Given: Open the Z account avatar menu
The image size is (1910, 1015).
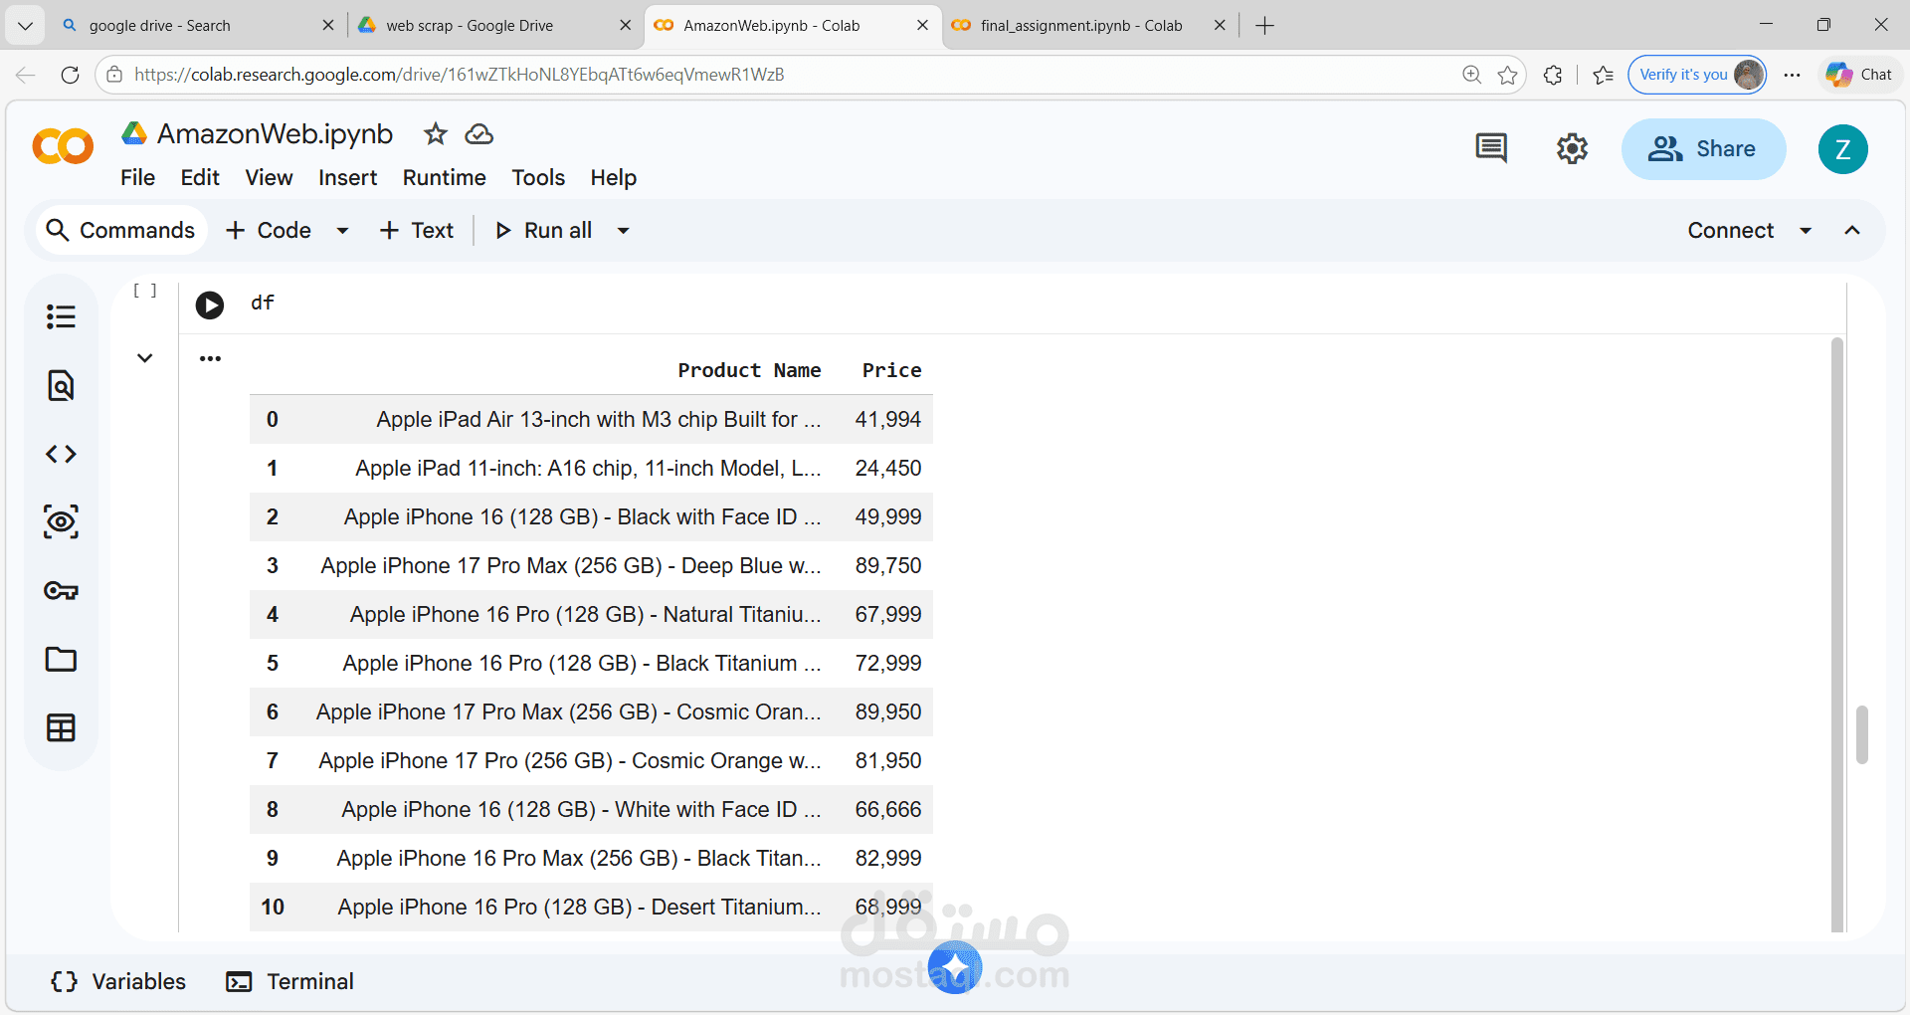Looking at the screenshot, I should point(1842,149).
